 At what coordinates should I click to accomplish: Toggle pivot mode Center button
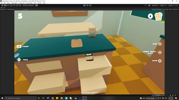(25, 6)
